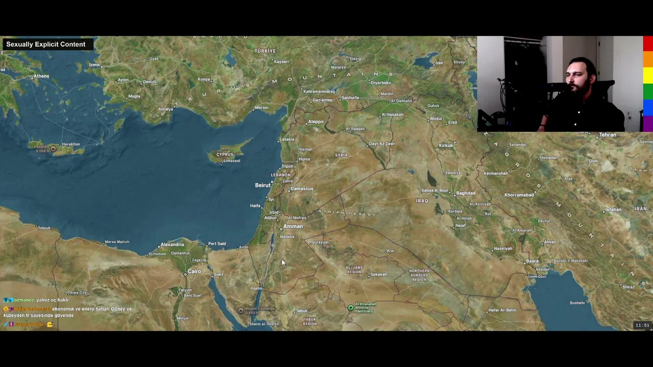Click the NORTHERN BORDERS REGION label
Viewport: 653px width, 367px height.
[x=419, y=275]
